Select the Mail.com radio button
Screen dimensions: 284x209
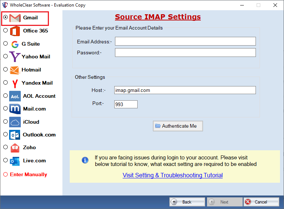(5, 108)
